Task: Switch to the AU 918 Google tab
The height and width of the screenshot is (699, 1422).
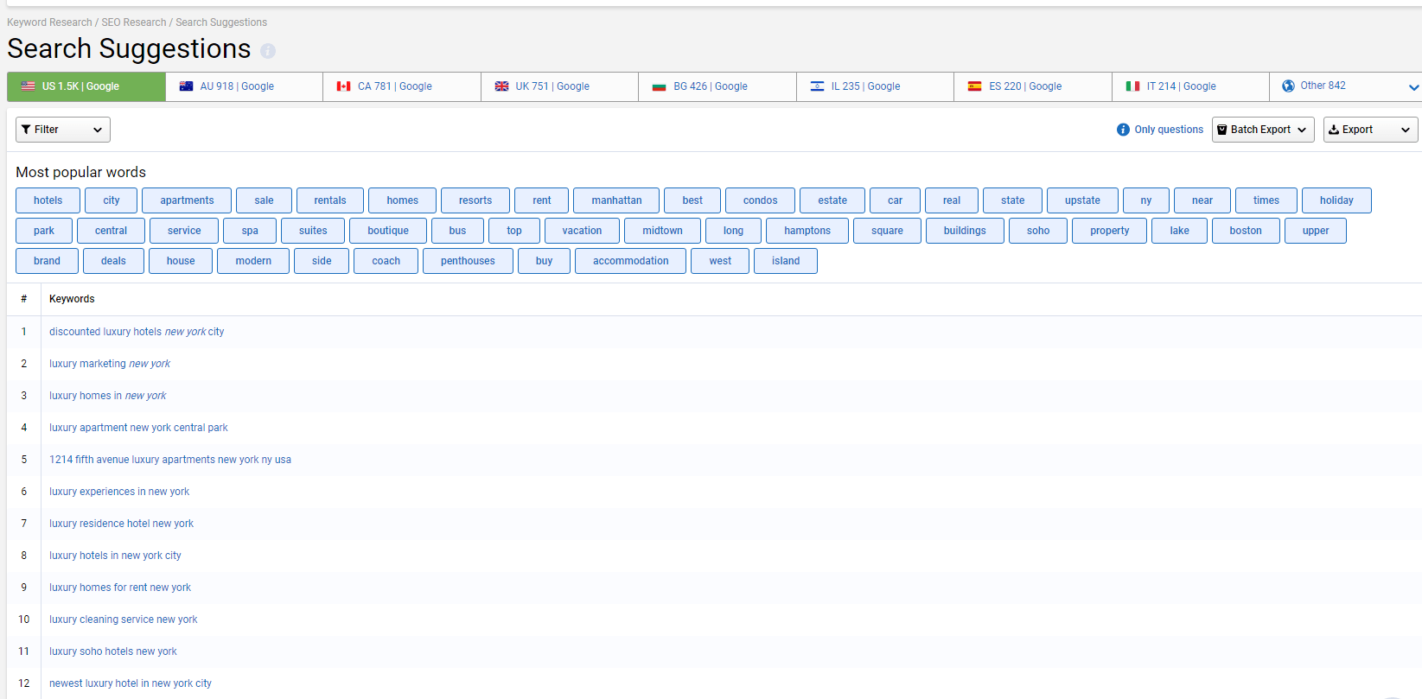Action: click(x=244, y=86)
